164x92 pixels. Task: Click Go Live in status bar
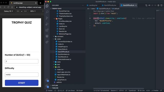(141, 90)
